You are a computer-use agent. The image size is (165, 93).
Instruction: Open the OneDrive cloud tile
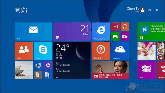120,51
